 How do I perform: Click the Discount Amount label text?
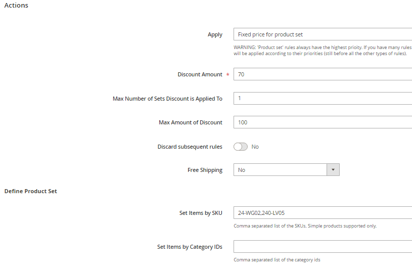pyautogui.click(x=200, y=74)
